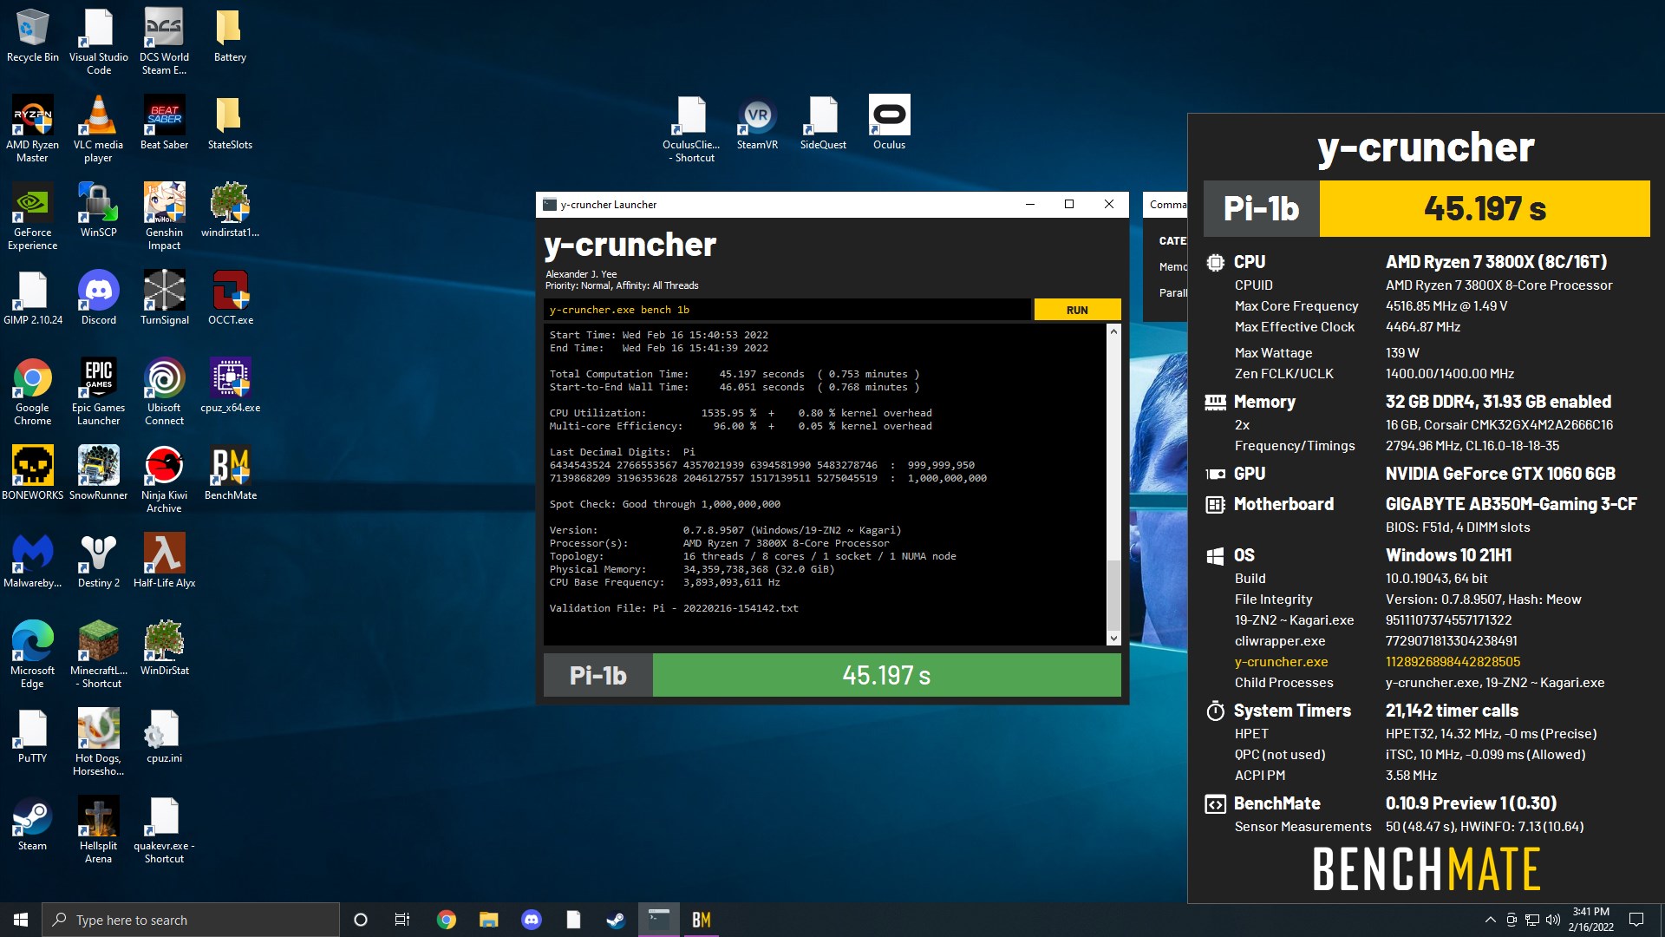The width and height of the screenshot is (1665, 937).
Task: Open the notification center
Action: (1636, 920)
